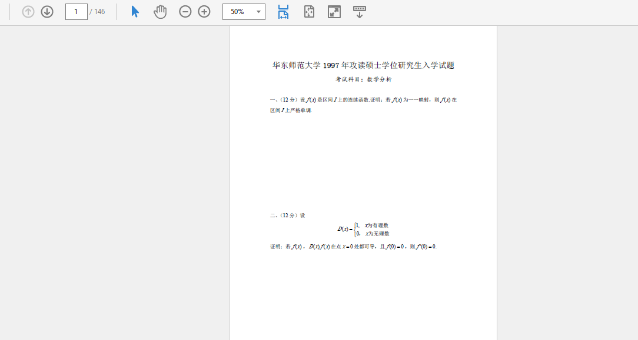This screenshot has width=638, height=340.
Task: Click question two heading above D(x)
Action: tap(287, 216)
